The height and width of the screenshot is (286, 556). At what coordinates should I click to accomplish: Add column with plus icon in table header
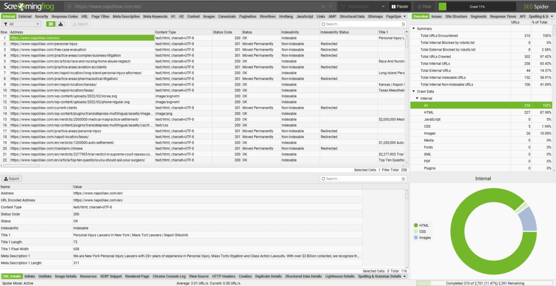point(406,32)
